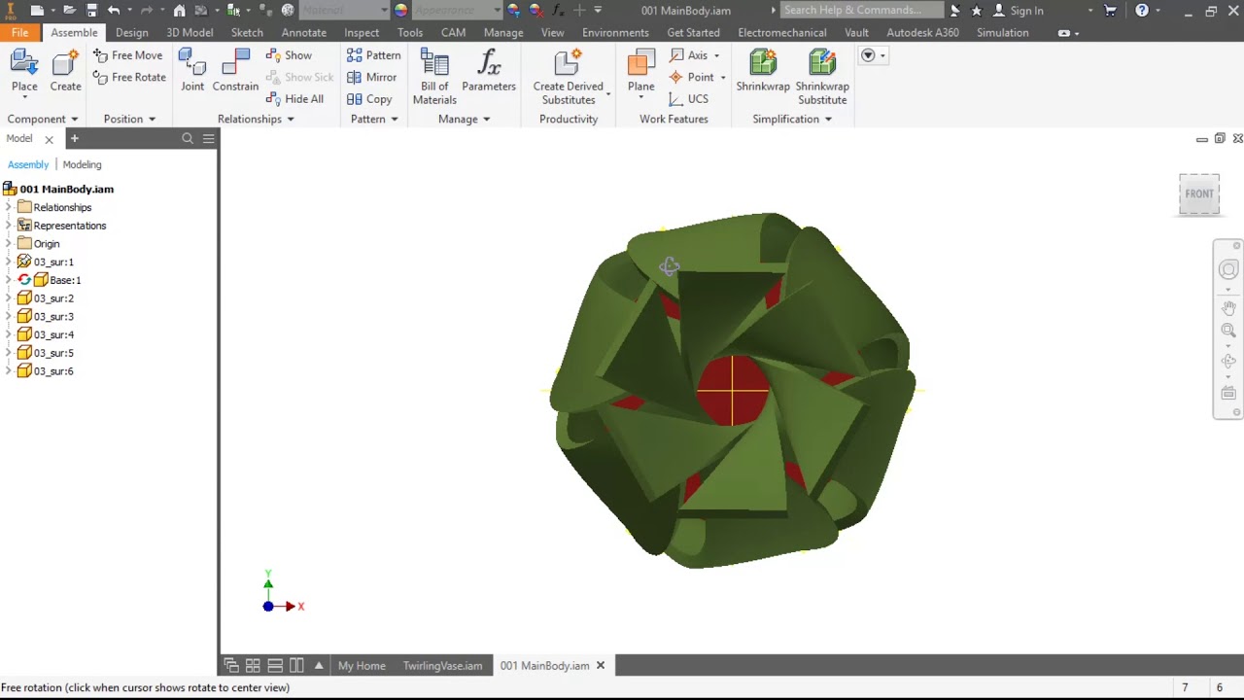Expand the Representations node
Image resolution: width=1244 pixels, height=700 pixels.
pyautogui.click(x=9, y=226)
